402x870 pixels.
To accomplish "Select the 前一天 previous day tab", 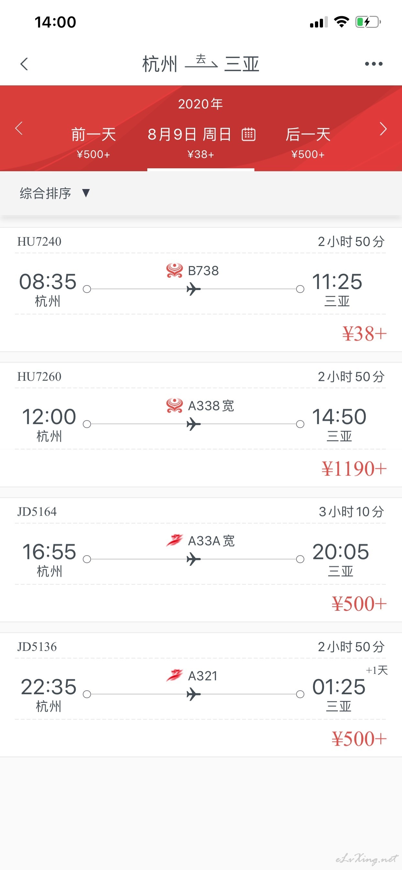I will click(94, 142).
